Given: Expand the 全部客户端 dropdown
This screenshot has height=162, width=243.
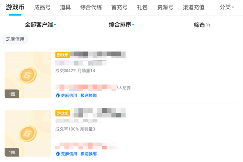Looking at the screenshot, I should coord(40,25).
